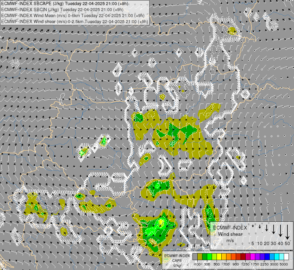
Task: Select the orange swatch in CAPE scale
Action: point(229,257)
